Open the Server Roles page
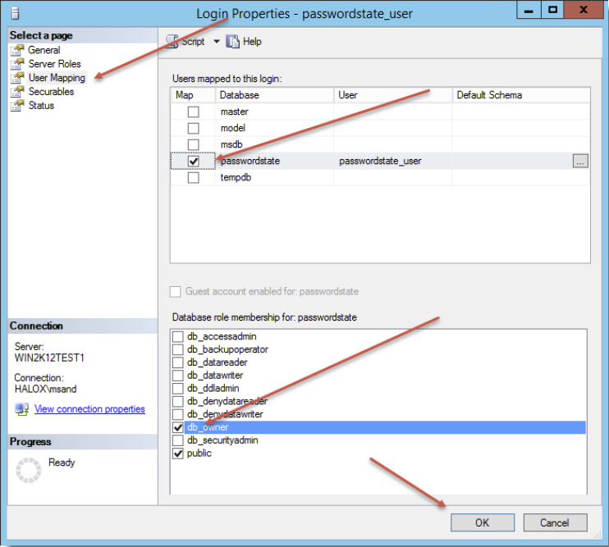The height and width of the screenshot is (547, 609). [55, 64]
